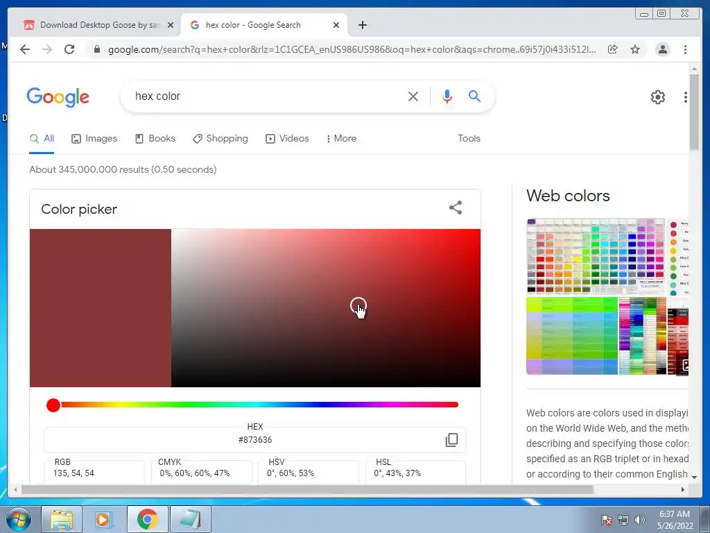Open Google quick settings gear

pyautogui.click(x=657, y=97)
